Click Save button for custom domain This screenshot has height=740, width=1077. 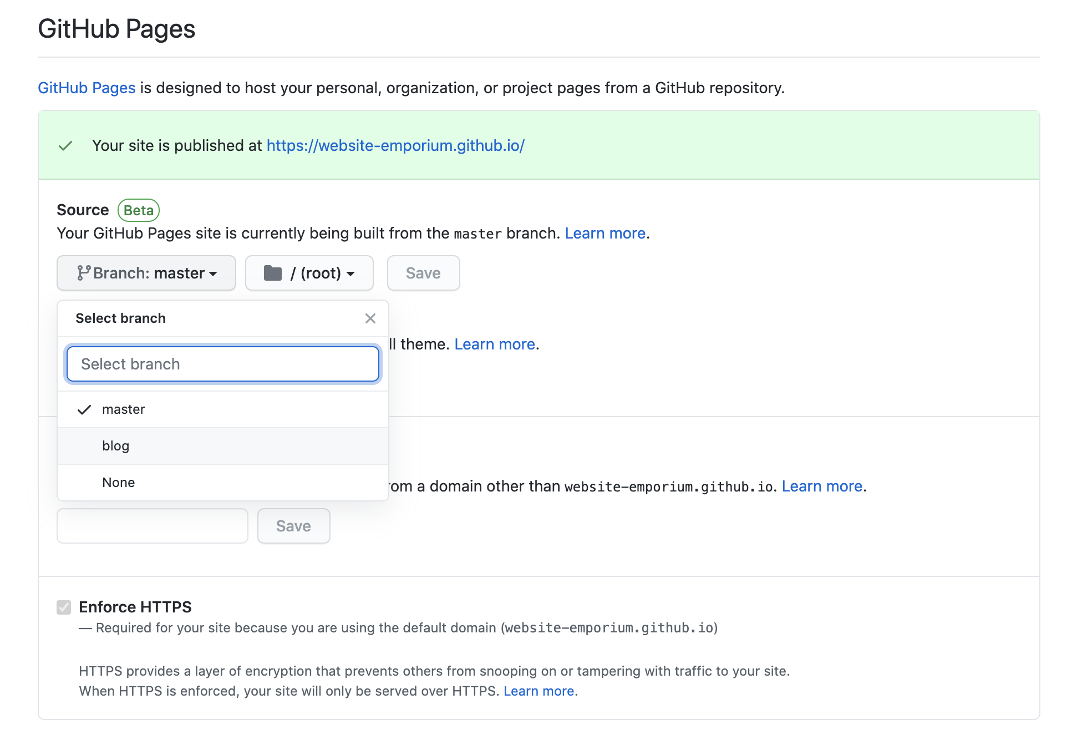(x=294, y=525)
